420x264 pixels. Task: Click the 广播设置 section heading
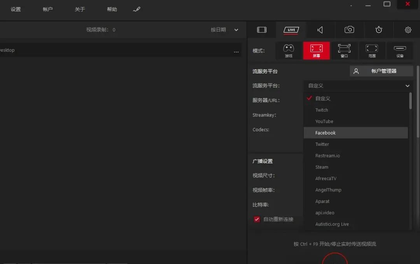262,161
